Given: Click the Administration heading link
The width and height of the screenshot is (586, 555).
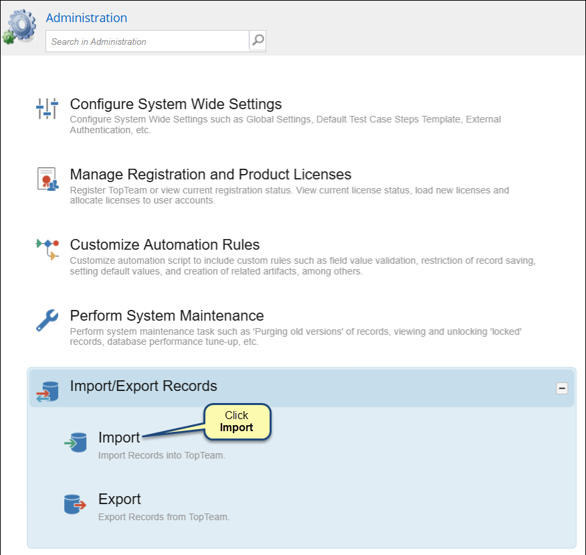Looking at the screenshot, I should point(86,17).
